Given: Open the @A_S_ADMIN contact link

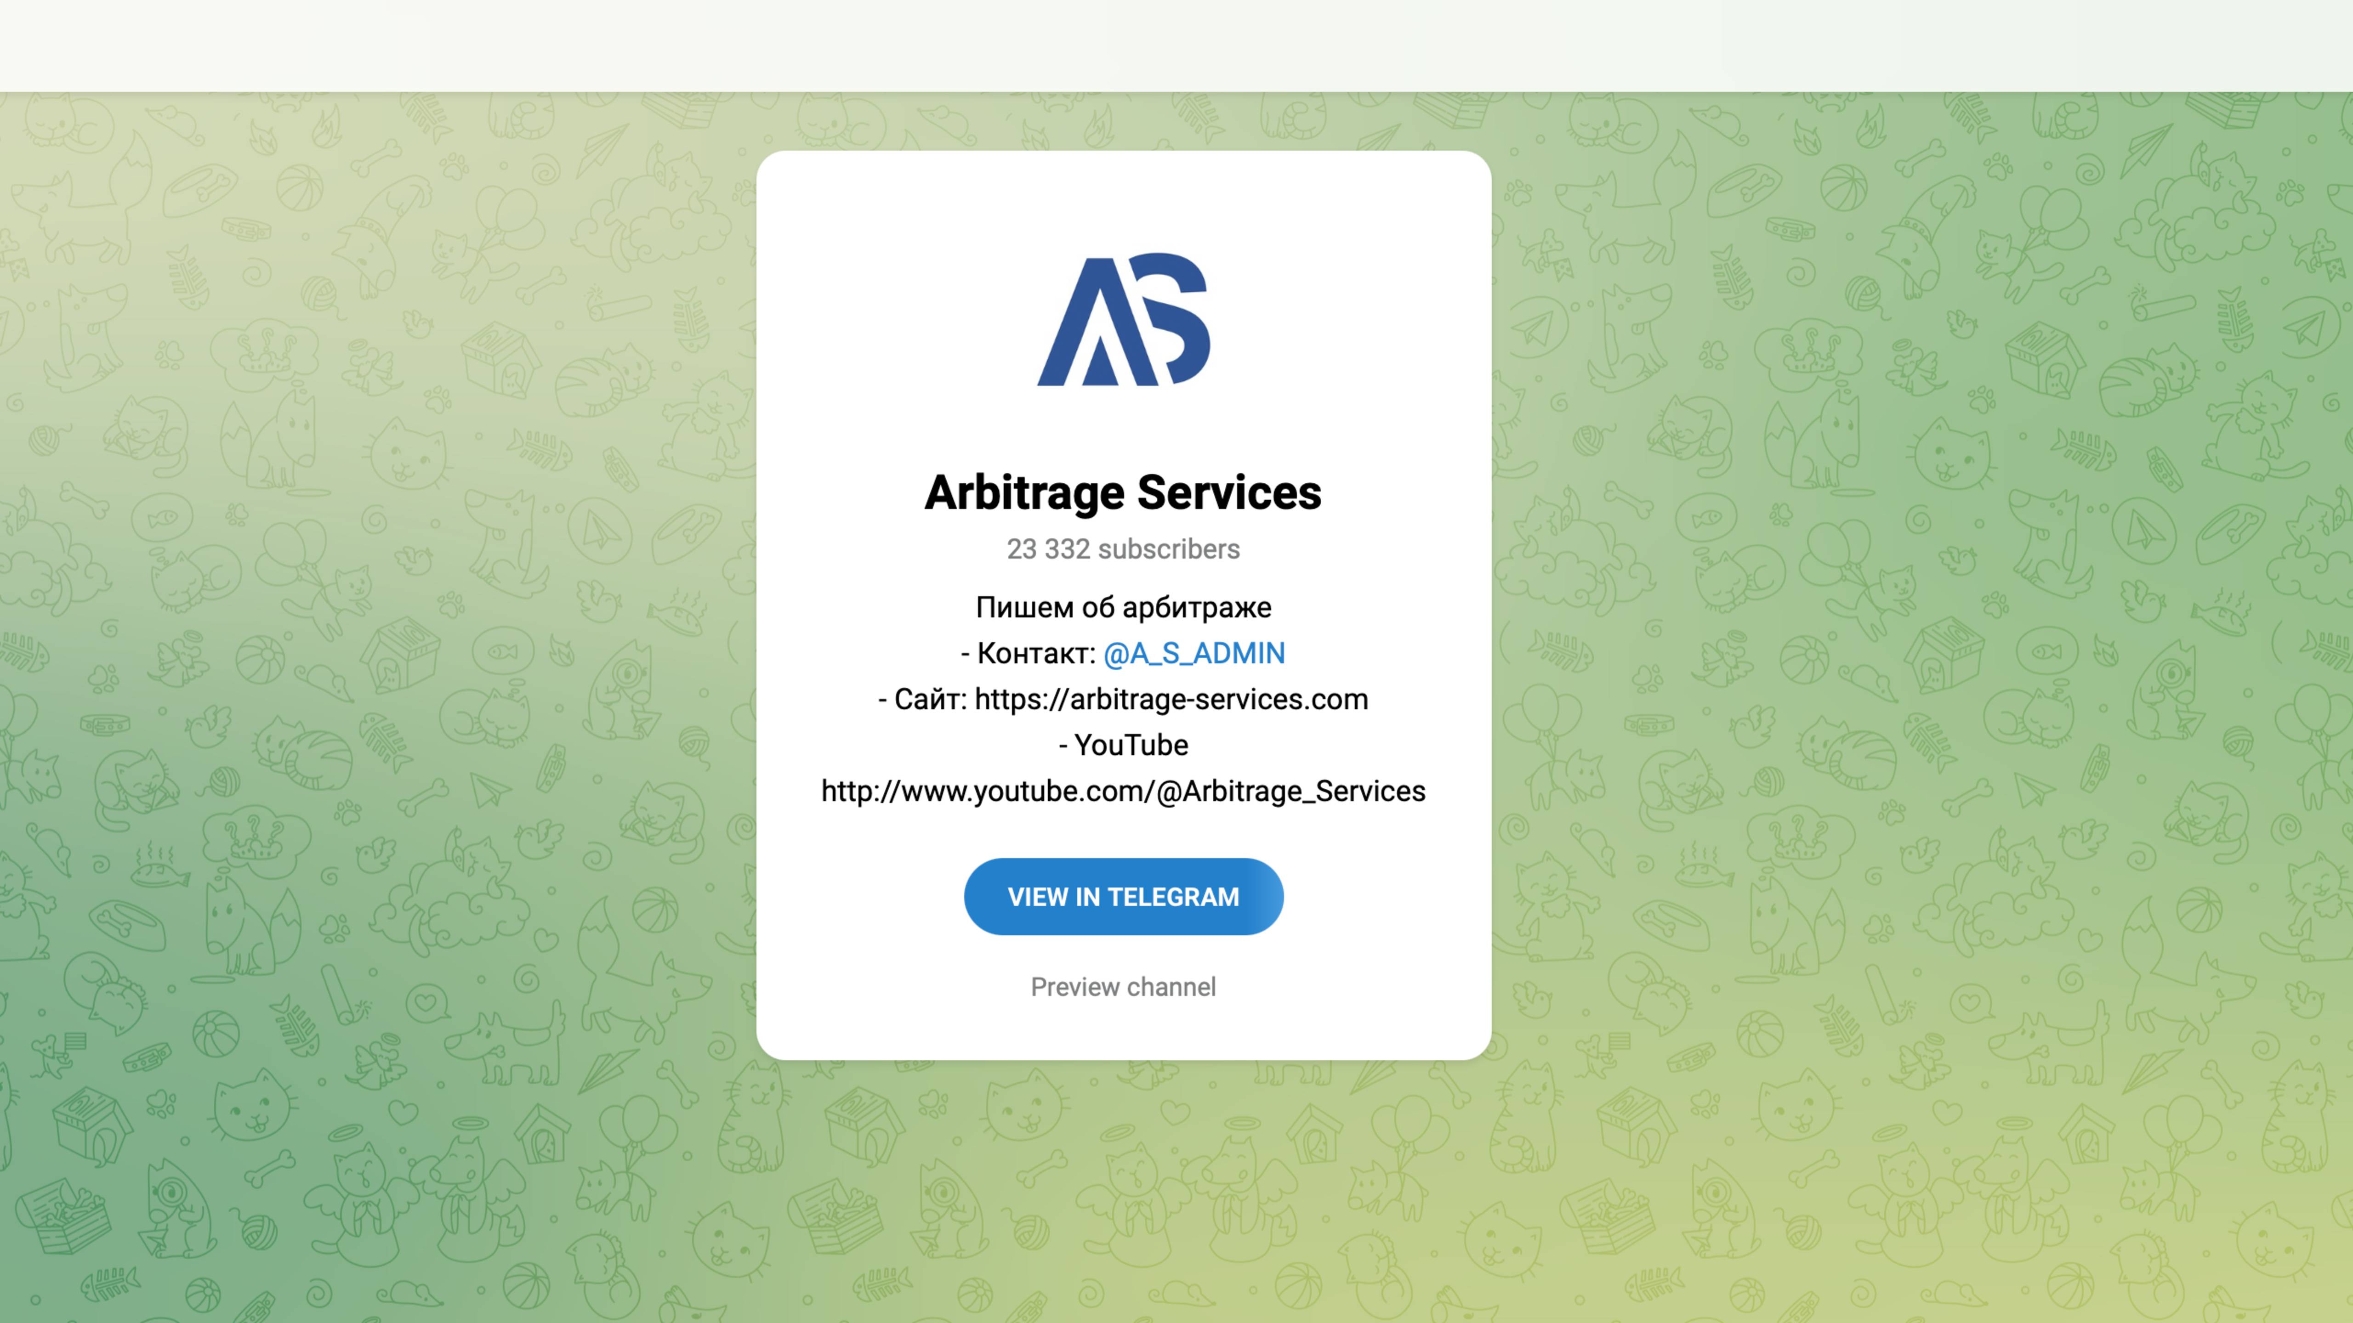Looking at the screenshot, I should [x=1194, y=654].
